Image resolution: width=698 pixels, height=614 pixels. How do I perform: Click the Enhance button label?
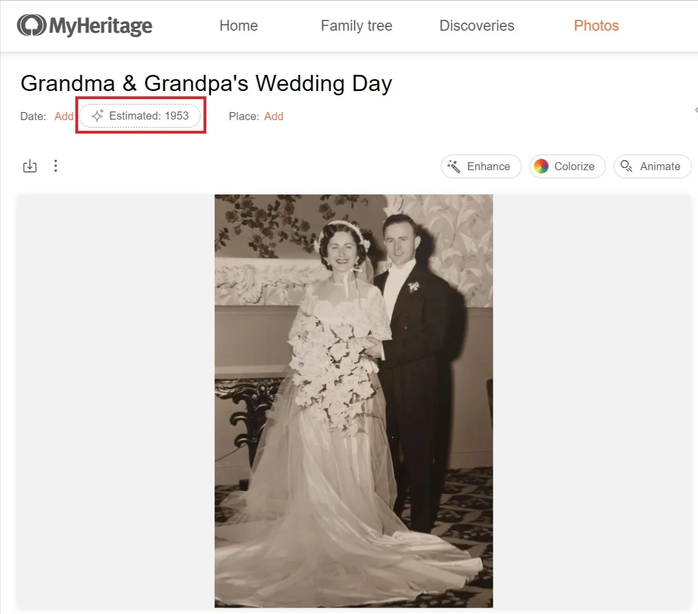coord(488,166)
